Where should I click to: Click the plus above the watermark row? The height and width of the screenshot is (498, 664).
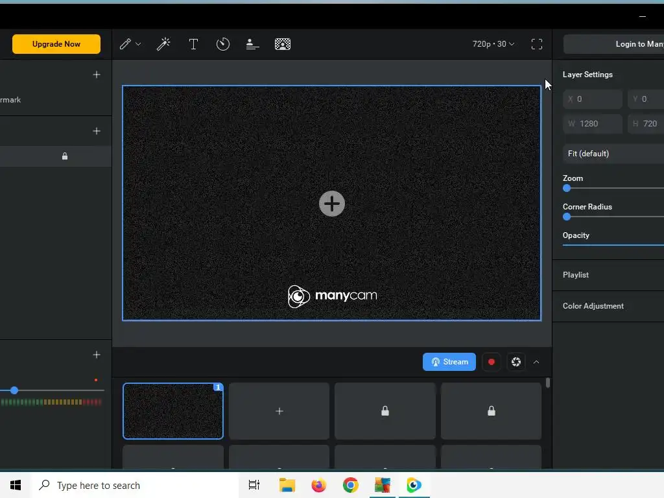pyautogui.click(x=97, y=75)
